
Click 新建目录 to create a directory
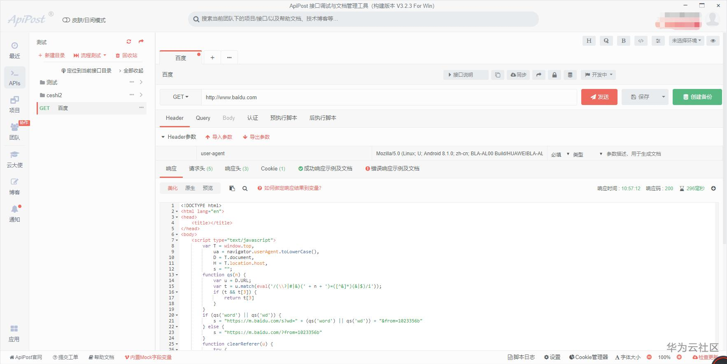[51, 55]
